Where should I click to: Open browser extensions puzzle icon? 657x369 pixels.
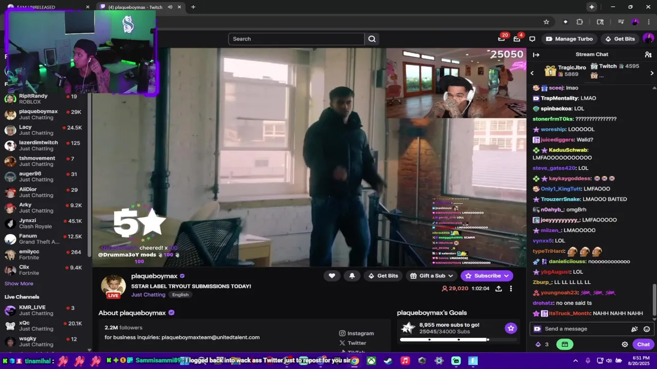click(579, 22)
